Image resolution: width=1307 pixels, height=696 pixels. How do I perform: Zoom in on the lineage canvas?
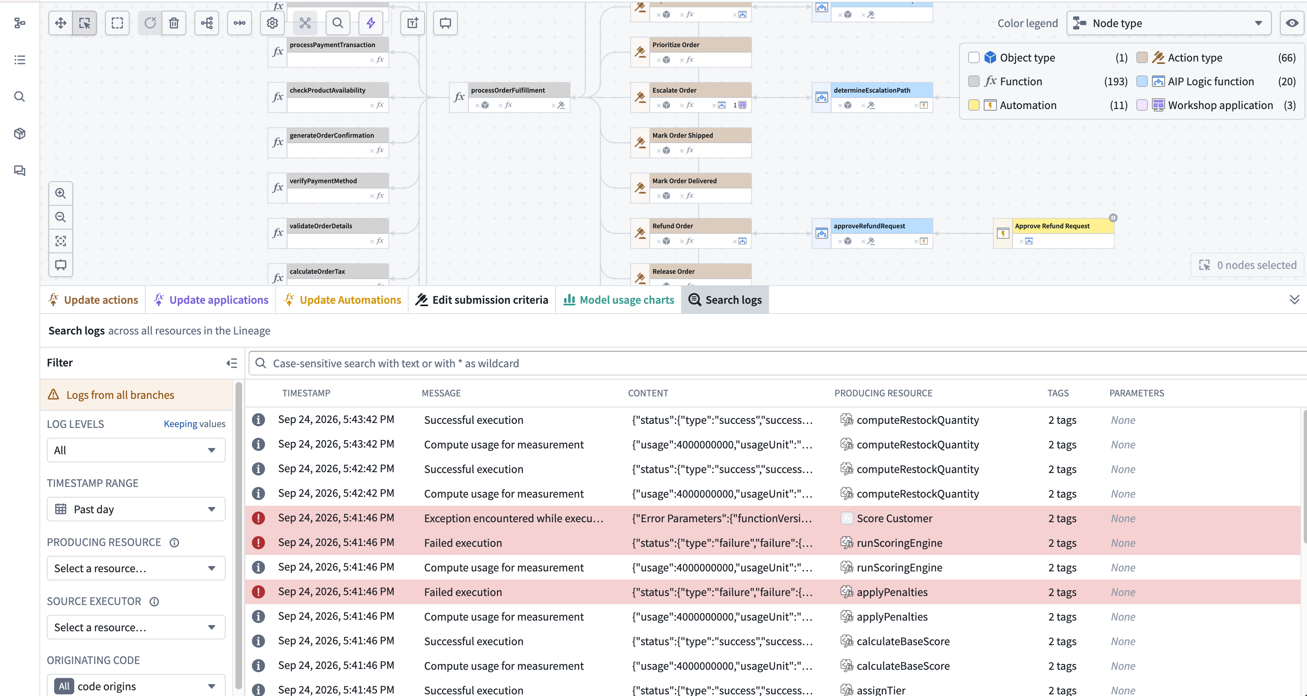[60, 193]
